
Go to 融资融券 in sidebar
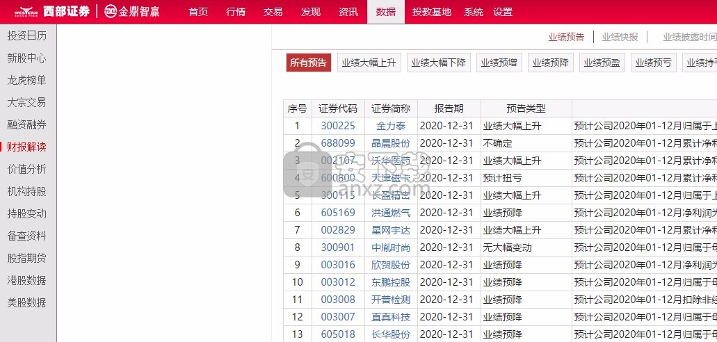(27, 124)
